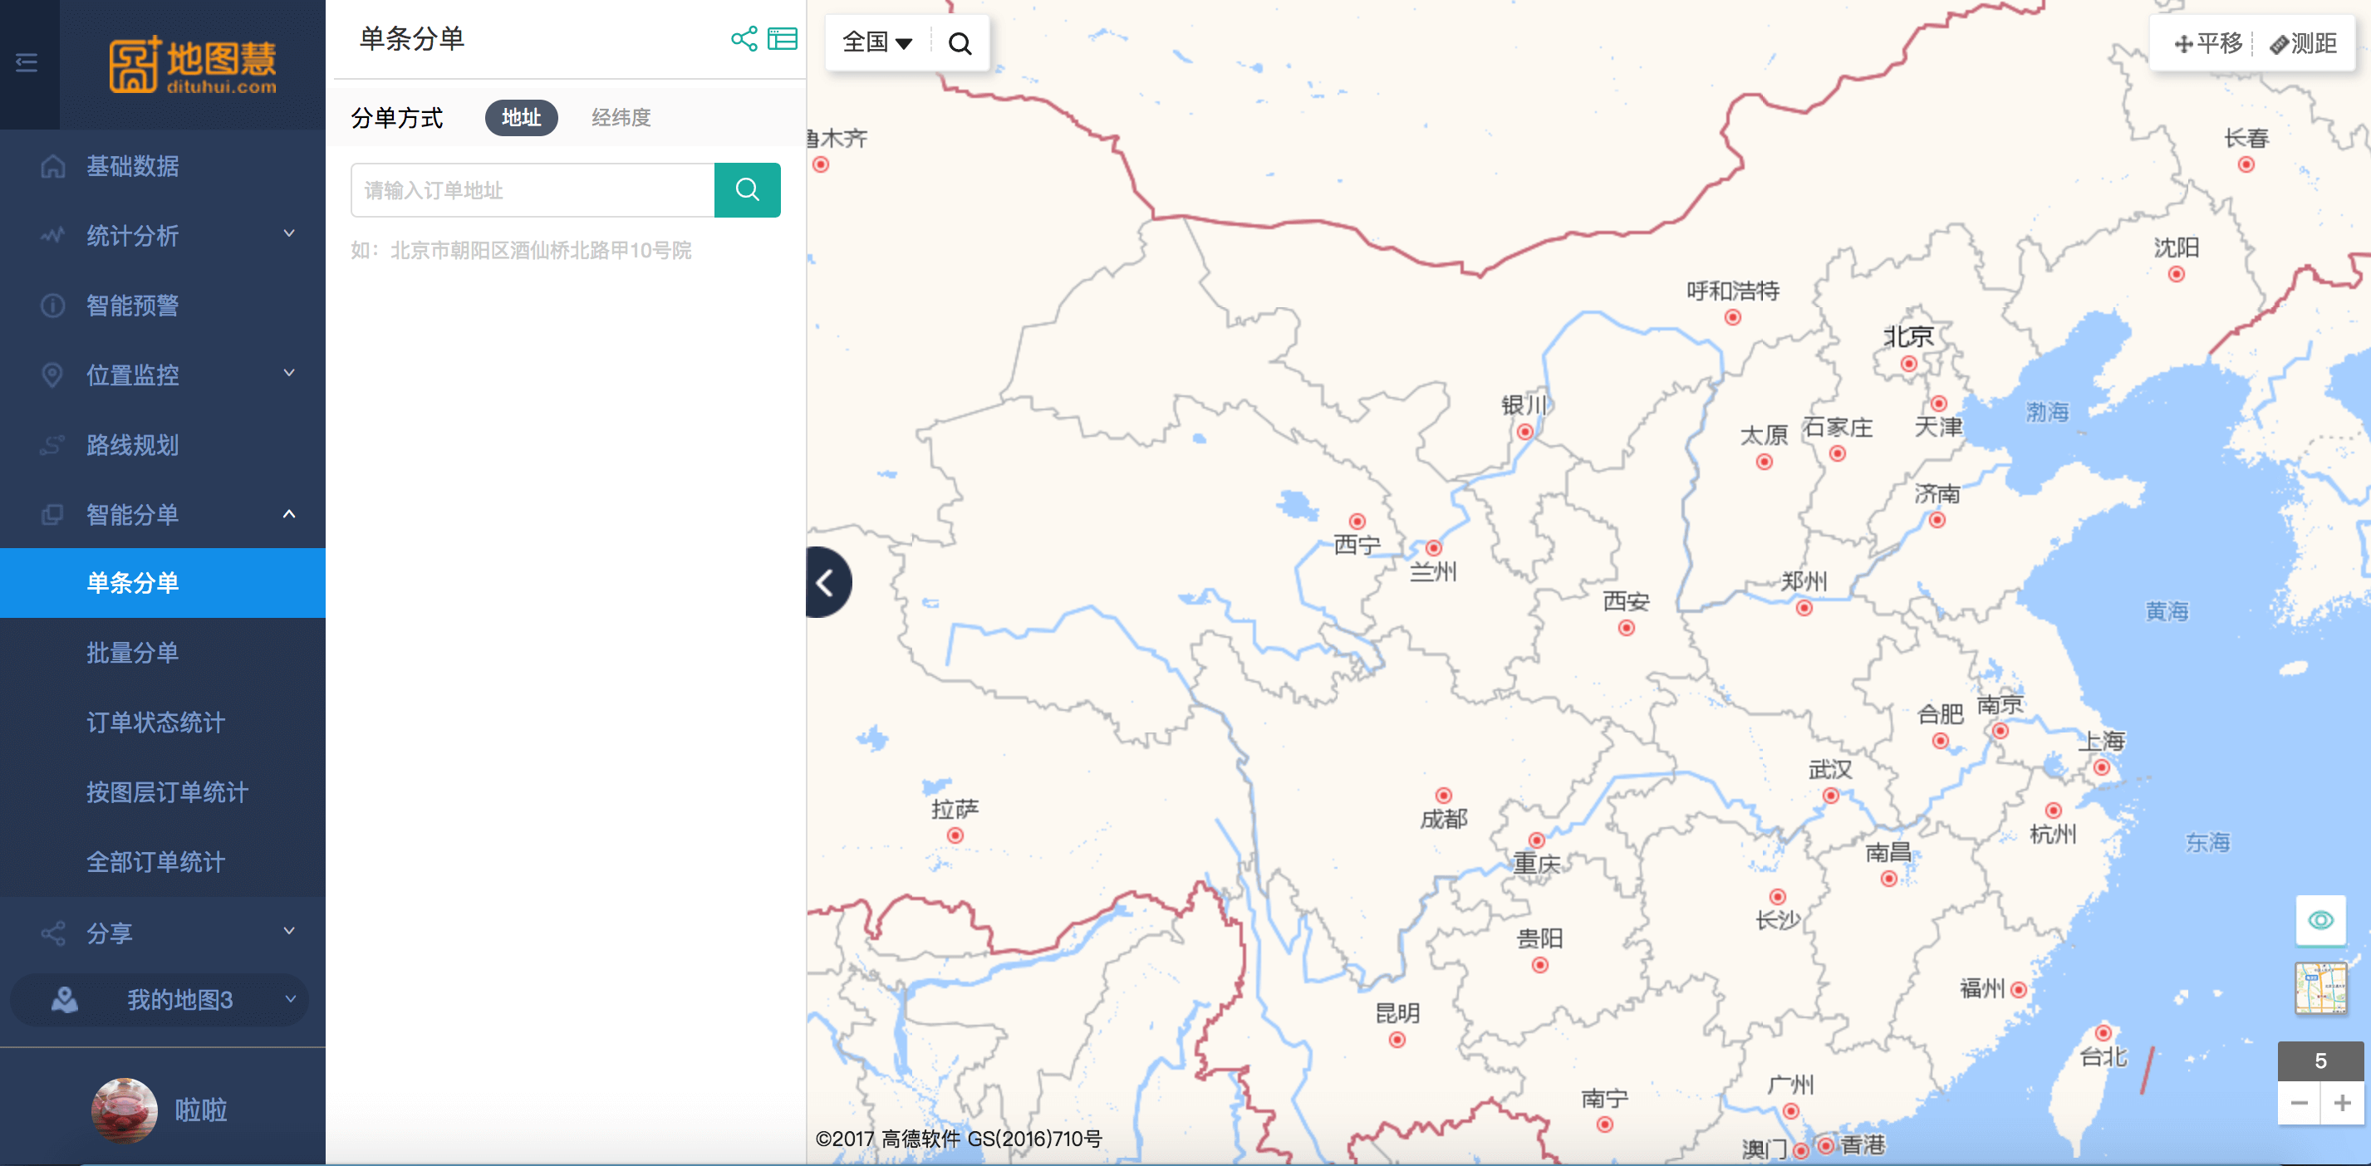Click the 西安 city marker on map

coord(1627,629)
